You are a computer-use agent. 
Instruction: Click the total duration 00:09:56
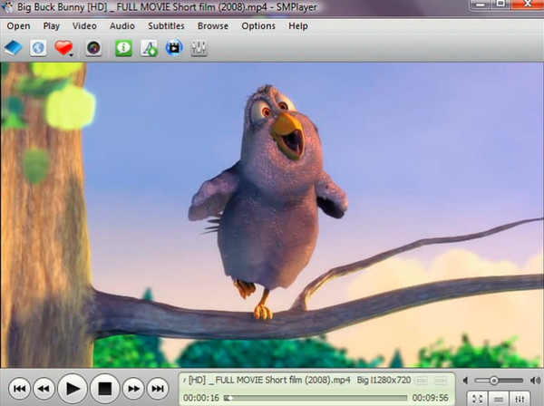[x=430, y=398]
